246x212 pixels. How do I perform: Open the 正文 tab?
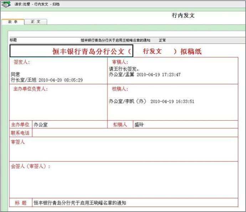(x=36, y=22)
